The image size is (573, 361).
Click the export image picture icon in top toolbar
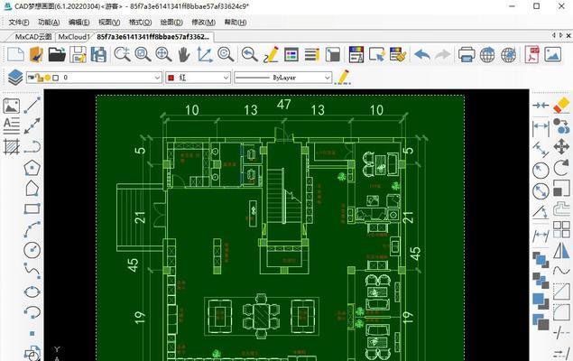point(553,54)
